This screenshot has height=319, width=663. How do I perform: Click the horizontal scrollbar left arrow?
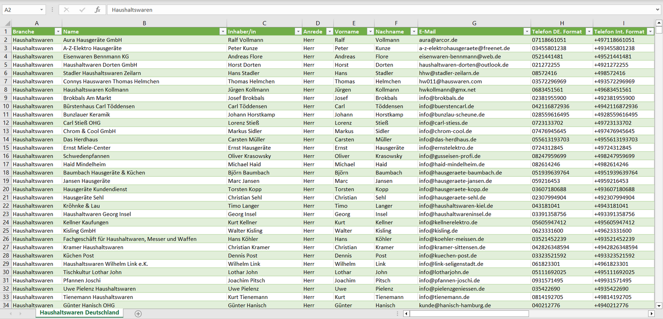(406, 313)
